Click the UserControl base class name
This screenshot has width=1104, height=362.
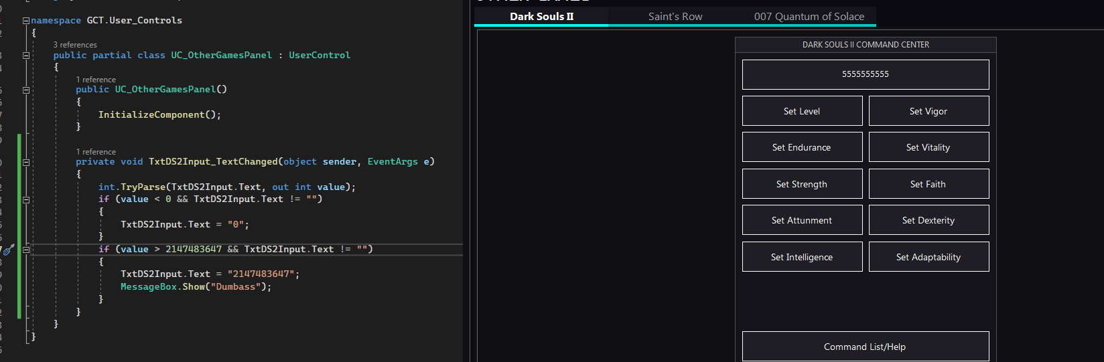click(320, 56)
